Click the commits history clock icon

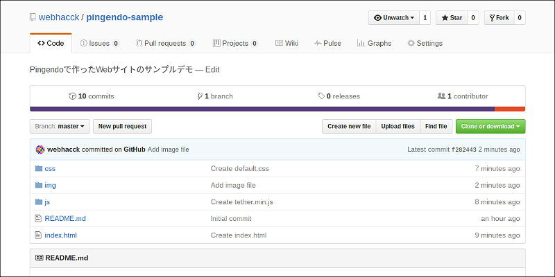[x=72, y=96]
